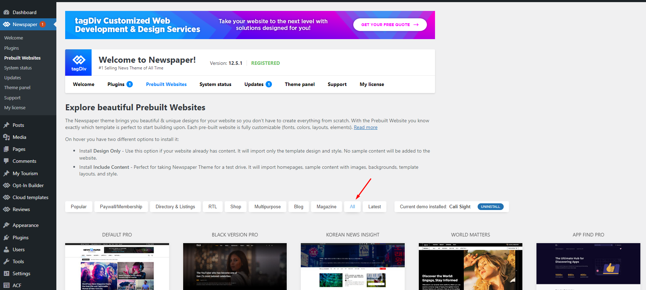Open Plugins in the Newspaper submenu
Screen dimensions: 646x290
(12, 48)
